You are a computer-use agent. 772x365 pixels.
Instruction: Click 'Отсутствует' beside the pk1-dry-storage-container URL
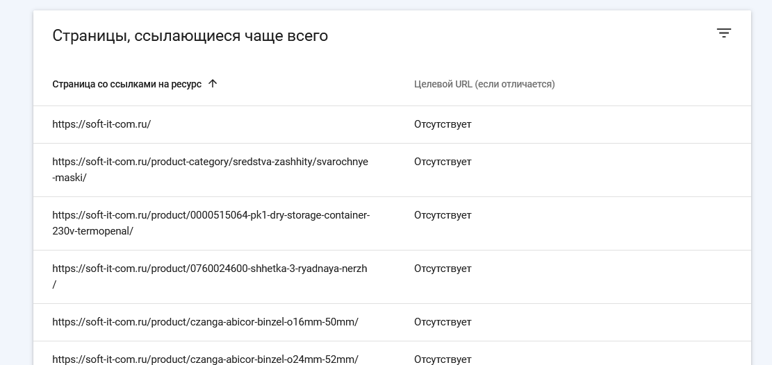(443, 215)
